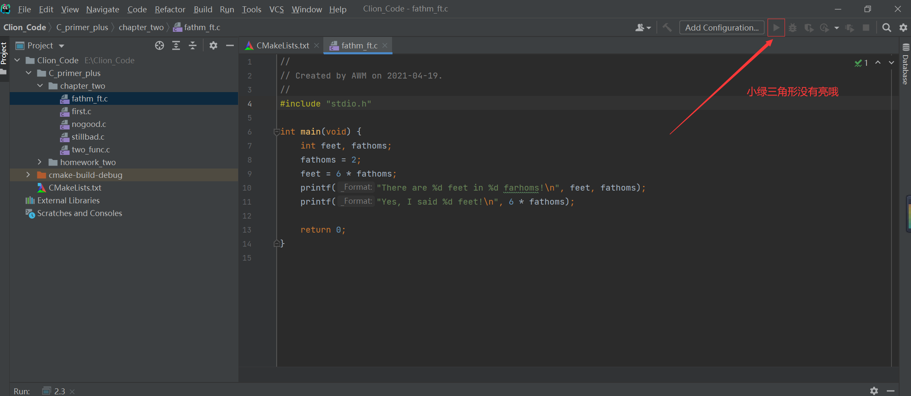The image size is (911, 396).
Task: Open the Tools menu
Action: click(x=252, y=9)
